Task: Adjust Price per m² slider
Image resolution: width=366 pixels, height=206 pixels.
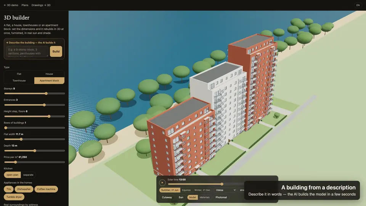Action: tap(34, 162)
